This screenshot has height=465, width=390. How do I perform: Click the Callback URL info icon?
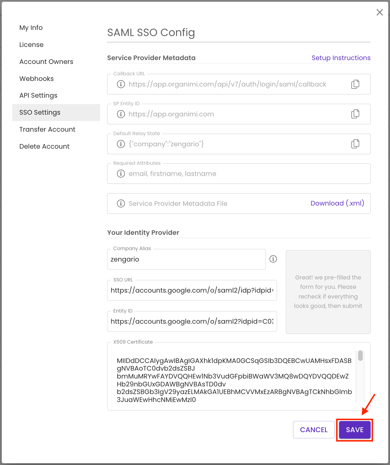click(121, 84)
